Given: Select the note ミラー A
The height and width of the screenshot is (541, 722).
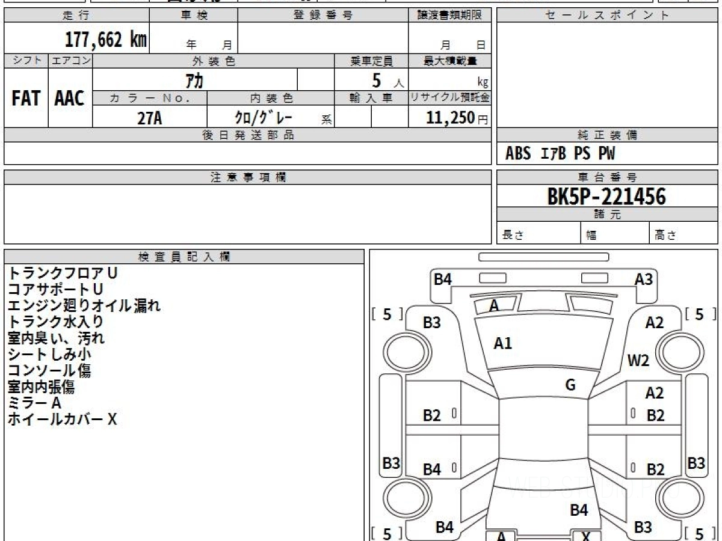Looking at the screenshot, I should coord(34,403).
